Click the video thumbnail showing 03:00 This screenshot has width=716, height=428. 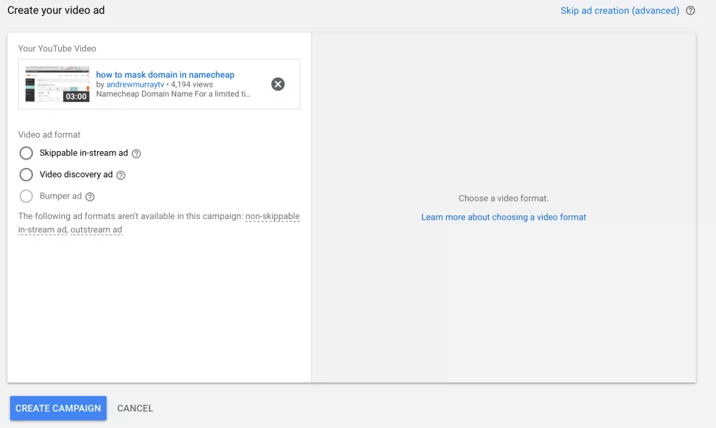tap(57, 84)
